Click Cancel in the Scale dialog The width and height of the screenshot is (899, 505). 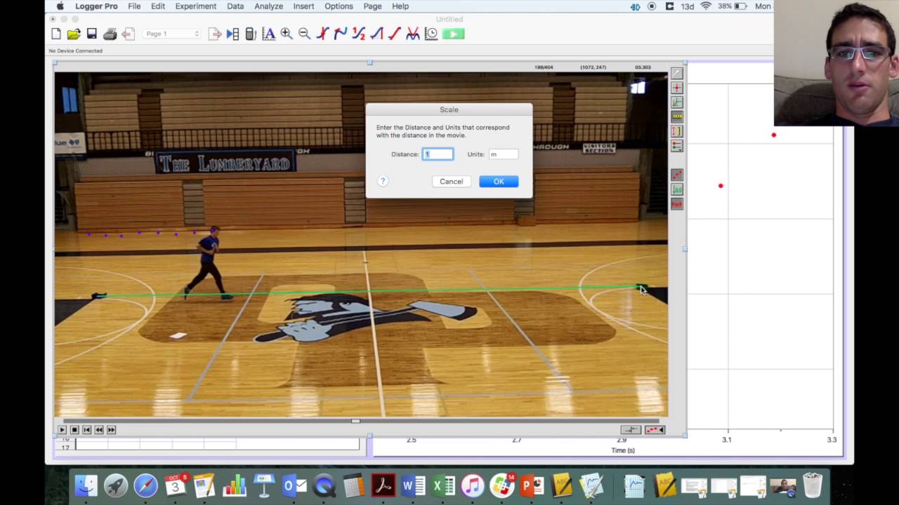452,182
